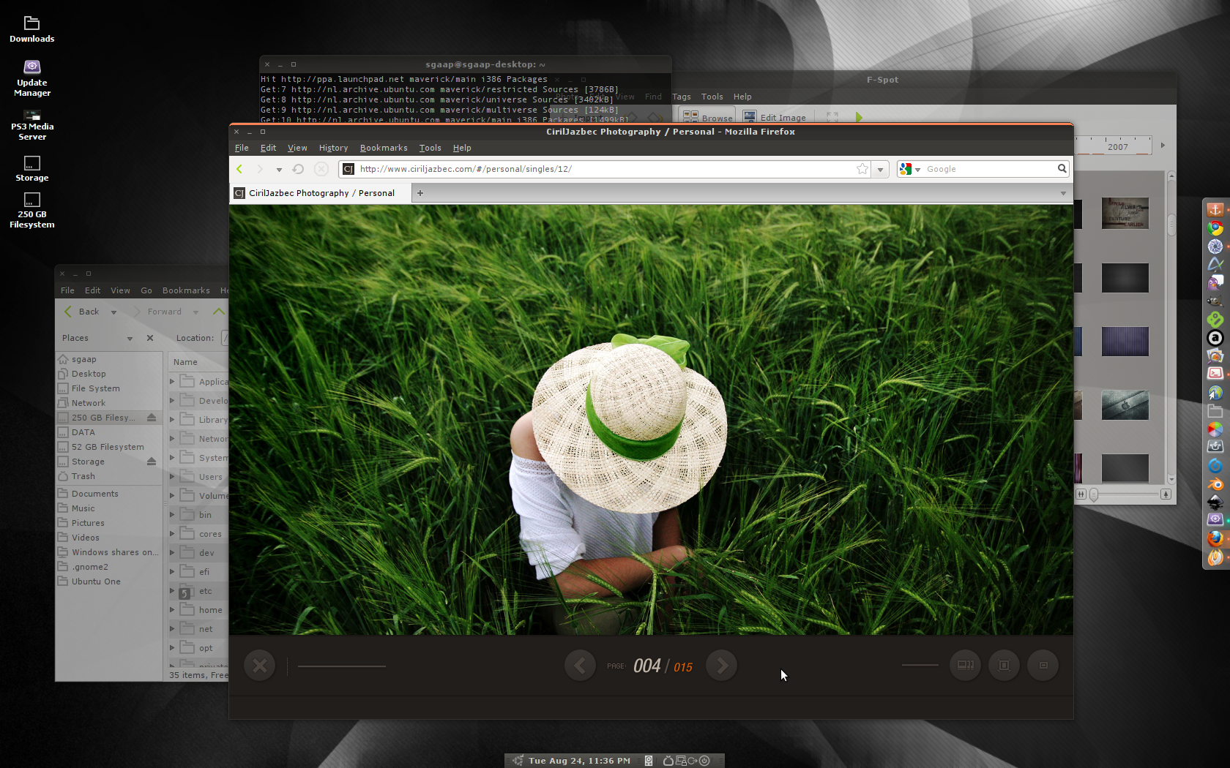The height and width of the screenshot is (768, 1230).
Task: Click timeline right arrow in F-Spot
Action: coord(1163,146)
